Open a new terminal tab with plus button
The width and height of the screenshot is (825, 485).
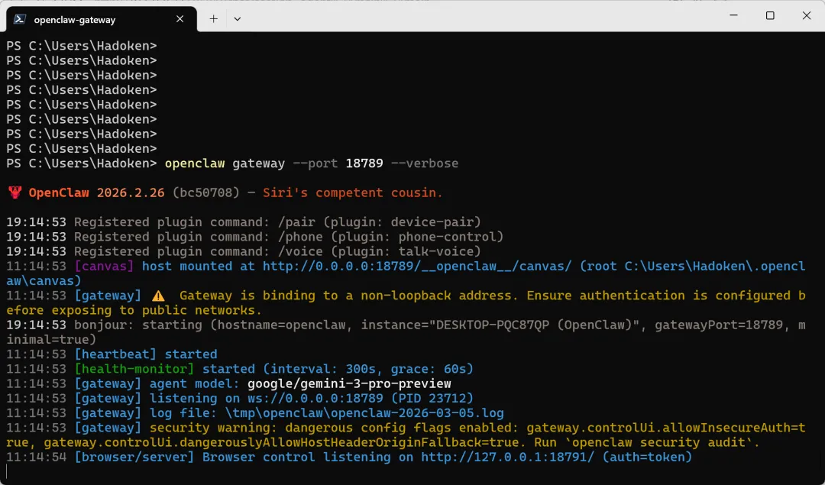[x=213, y=19]
